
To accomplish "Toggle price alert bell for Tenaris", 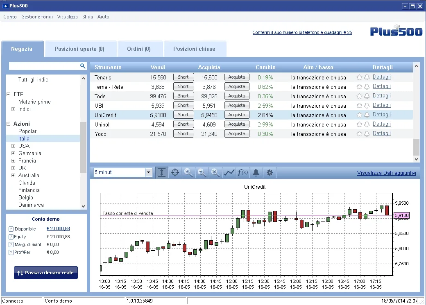I will click(367, 77).
